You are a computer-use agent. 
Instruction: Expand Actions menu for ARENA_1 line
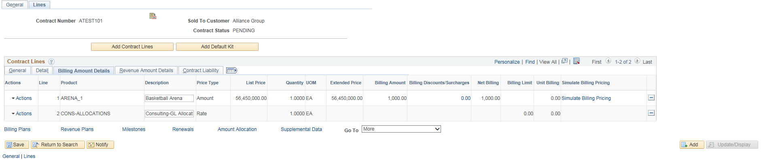[21, 98]
